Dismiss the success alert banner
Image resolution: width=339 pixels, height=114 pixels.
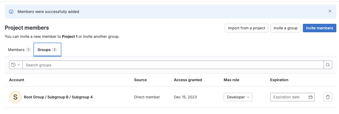click(x=330, y=11)
